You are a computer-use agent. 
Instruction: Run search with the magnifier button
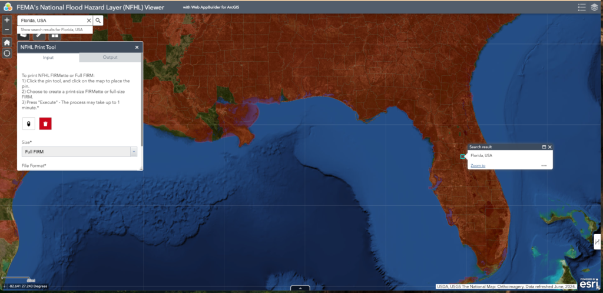98,21
